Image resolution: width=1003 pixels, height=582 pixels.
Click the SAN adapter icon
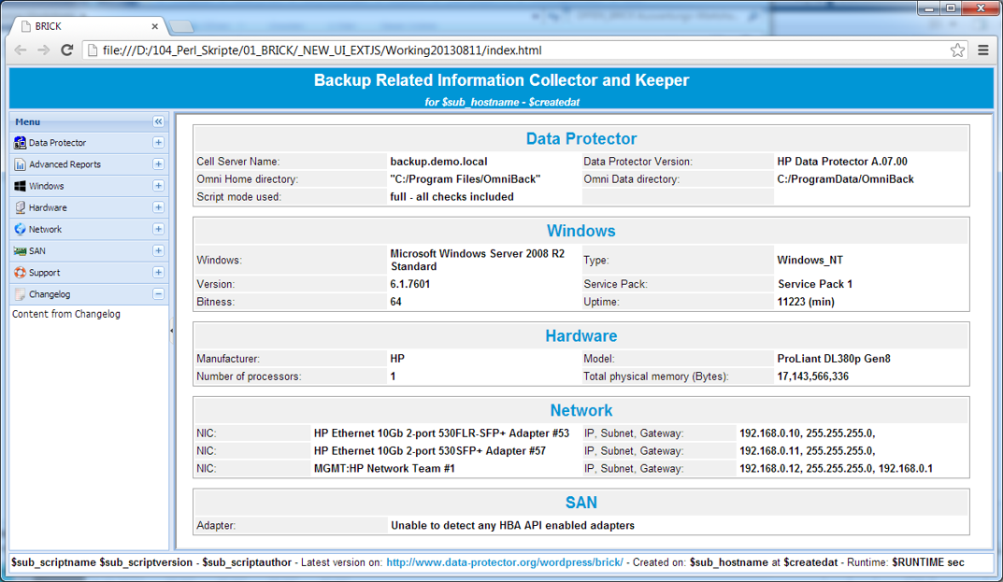tap(20, 250)
